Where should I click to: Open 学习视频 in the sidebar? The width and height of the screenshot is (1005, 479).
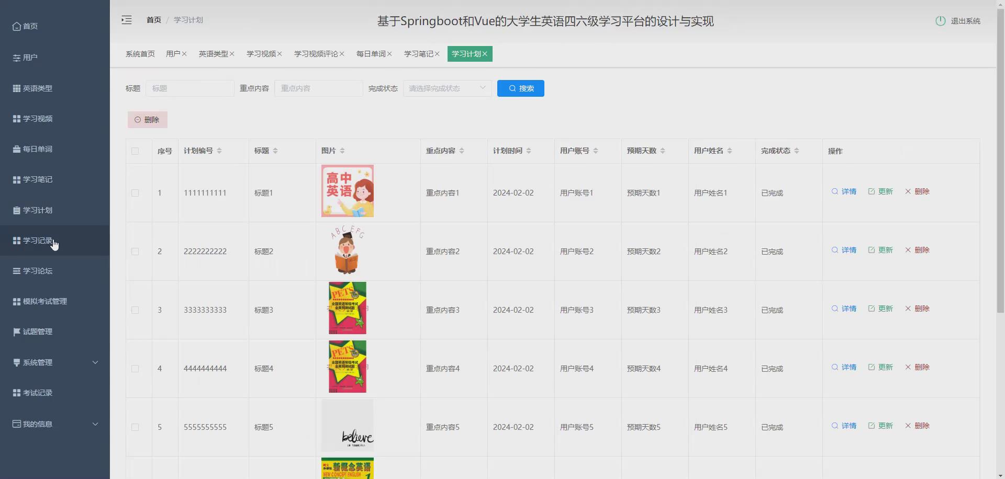point(55,119)
